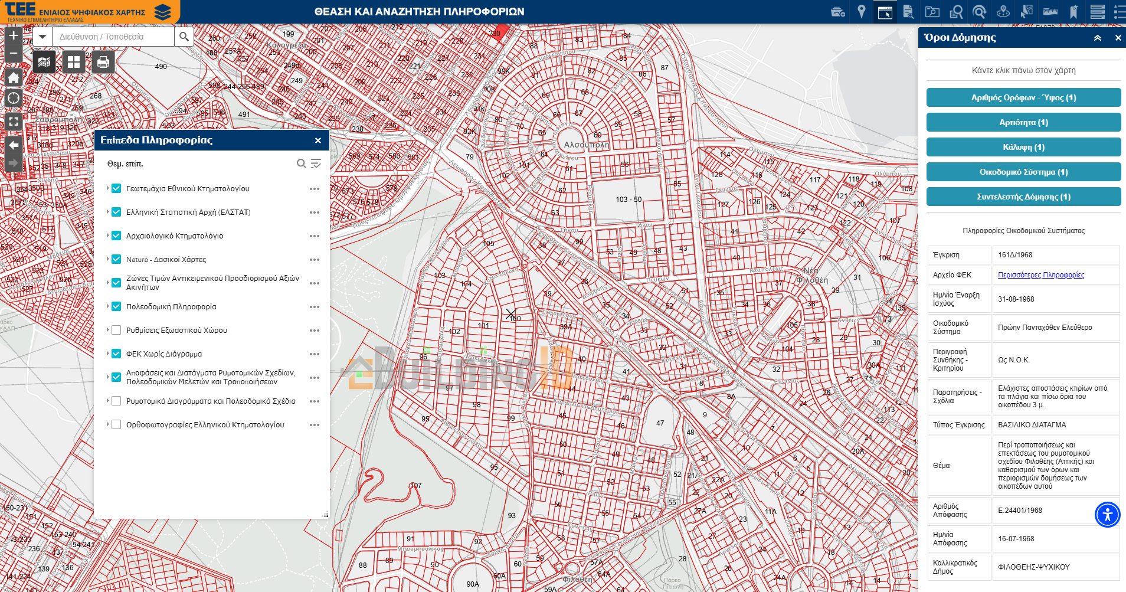Open the bookmarks icon in the top toolbar
The height and width of the screenshot is (592, 1126).
click(1074, 12)
